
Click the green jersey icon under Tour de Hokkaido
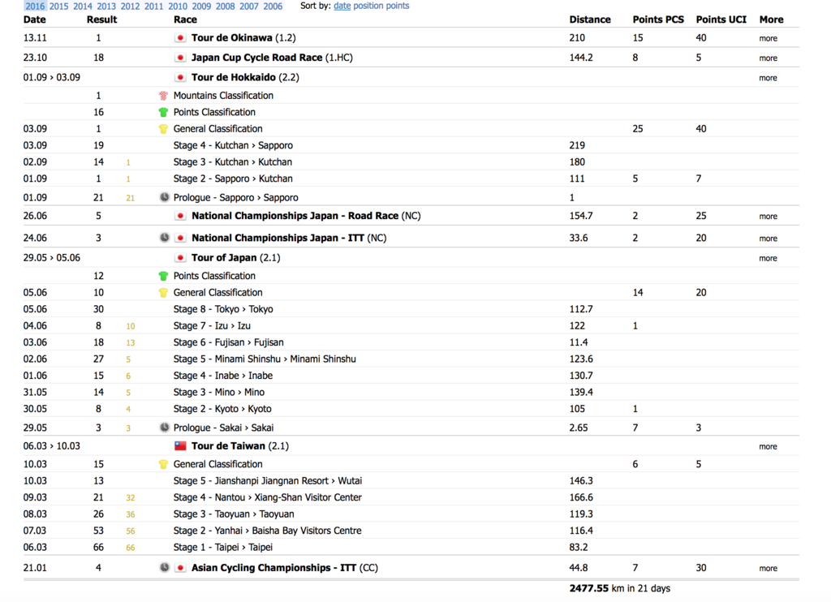point(163,112)
